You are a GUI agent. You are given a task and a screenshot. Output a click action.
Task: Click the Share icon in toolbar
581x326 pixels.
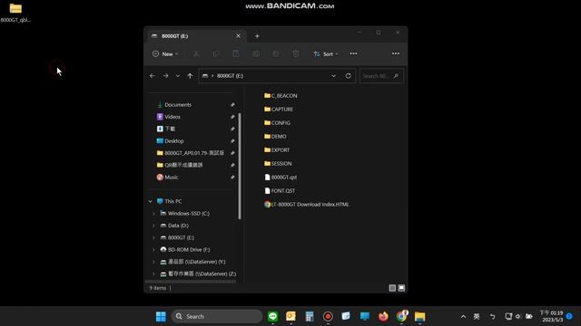276,54
